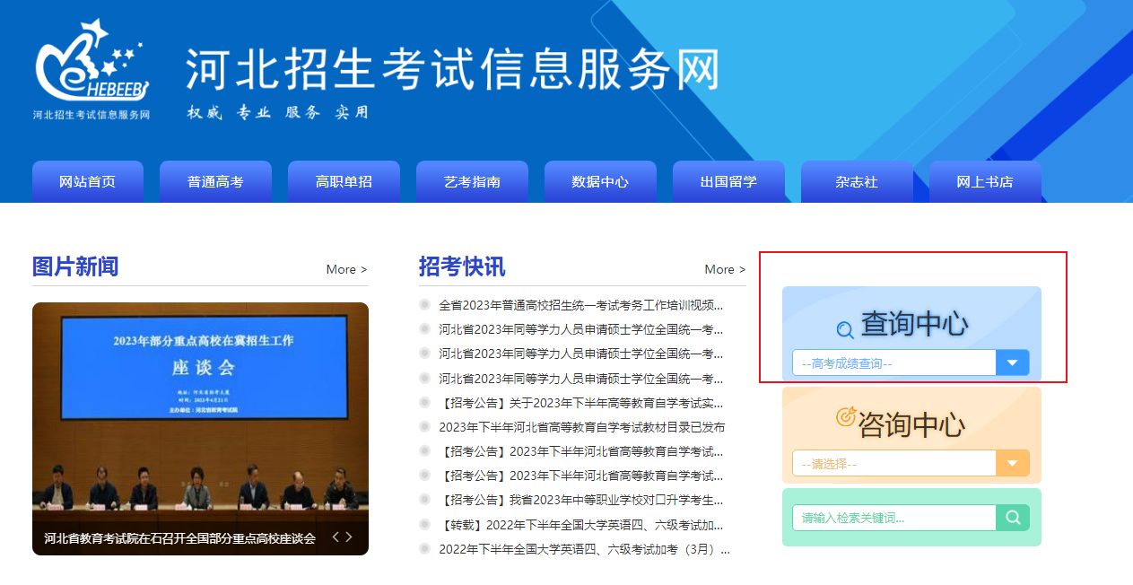Click the 咨询中心 target icon
1133x585 pixels.
846,417
